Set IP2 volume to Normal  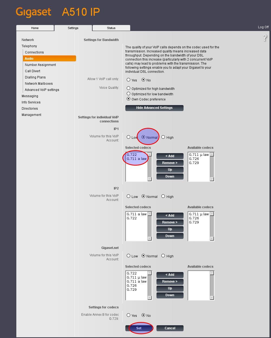[x=143, y=196]
